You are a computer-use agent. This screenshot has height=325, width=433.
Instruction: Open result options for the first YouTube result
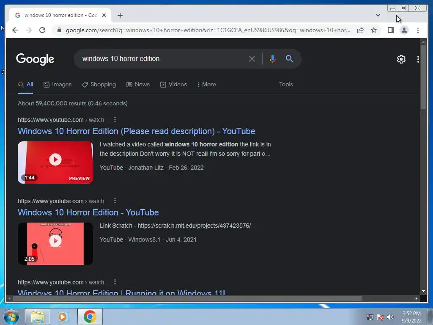coord(115,119)
